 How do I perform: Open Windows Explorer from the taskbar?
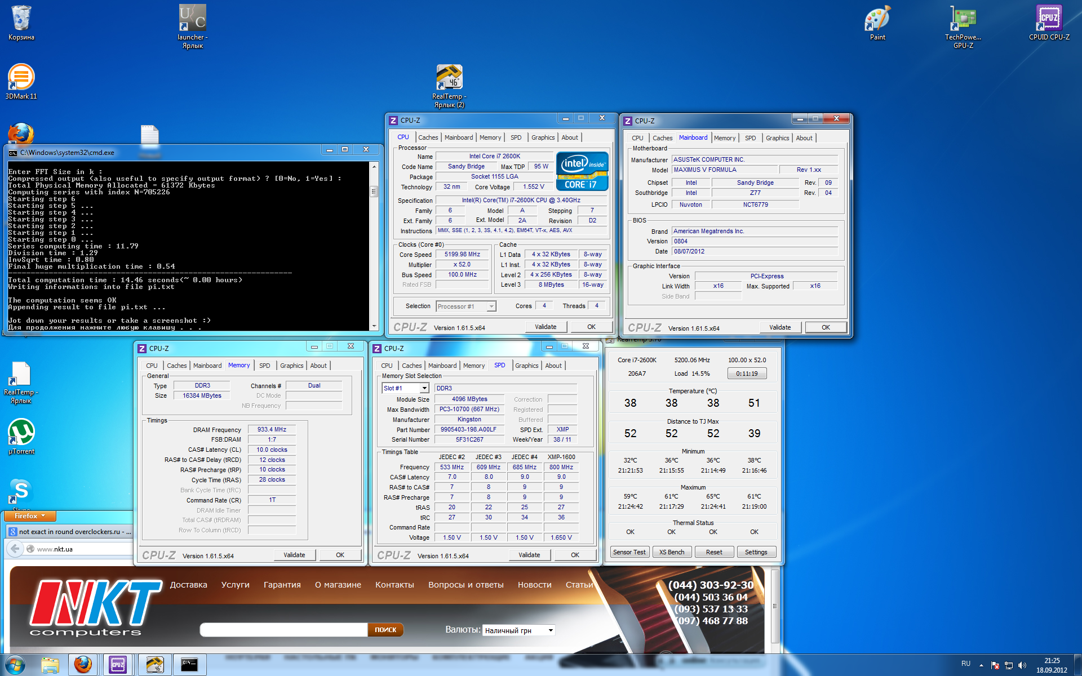(50, 665)
